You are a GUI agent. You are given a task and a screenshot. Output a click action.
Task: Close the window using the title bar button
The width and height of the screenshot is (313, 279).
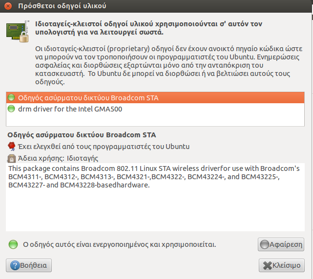pos(8,6)
